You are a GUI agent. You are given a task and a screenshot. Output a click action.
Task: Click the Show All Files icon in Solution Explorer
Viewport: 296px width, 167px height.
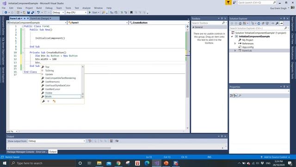click(x=267, y=23)
